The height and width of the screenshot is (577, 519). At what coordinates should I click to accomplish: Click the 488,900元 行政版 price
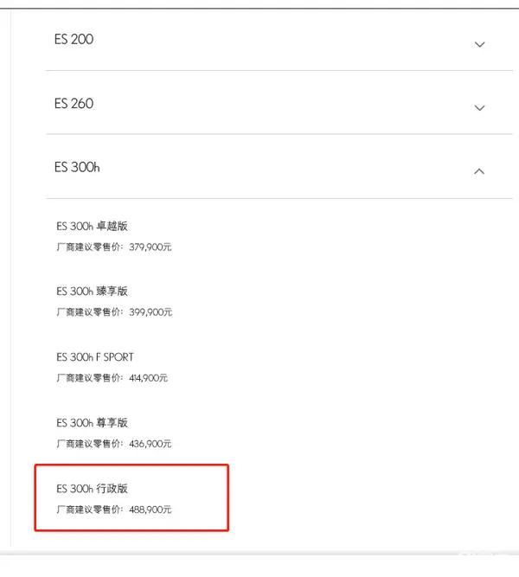pos(114,510)
